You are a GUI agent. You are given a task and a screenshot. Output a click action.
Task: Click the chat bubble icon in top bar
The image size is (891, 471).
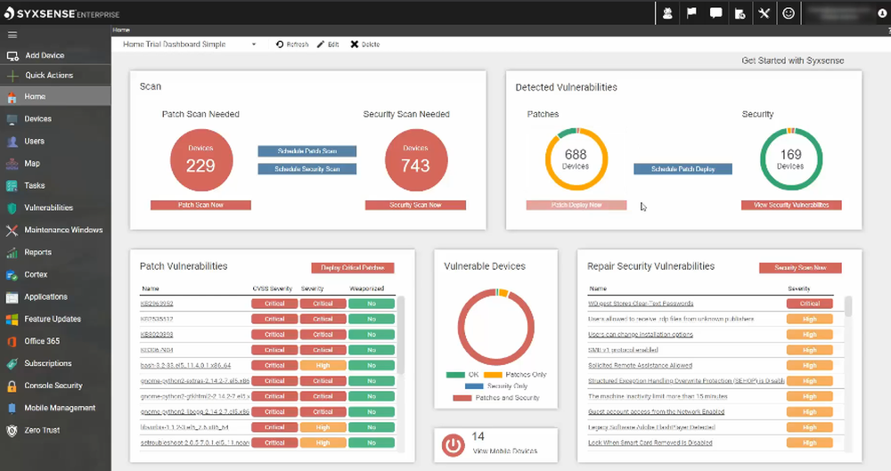716,13
